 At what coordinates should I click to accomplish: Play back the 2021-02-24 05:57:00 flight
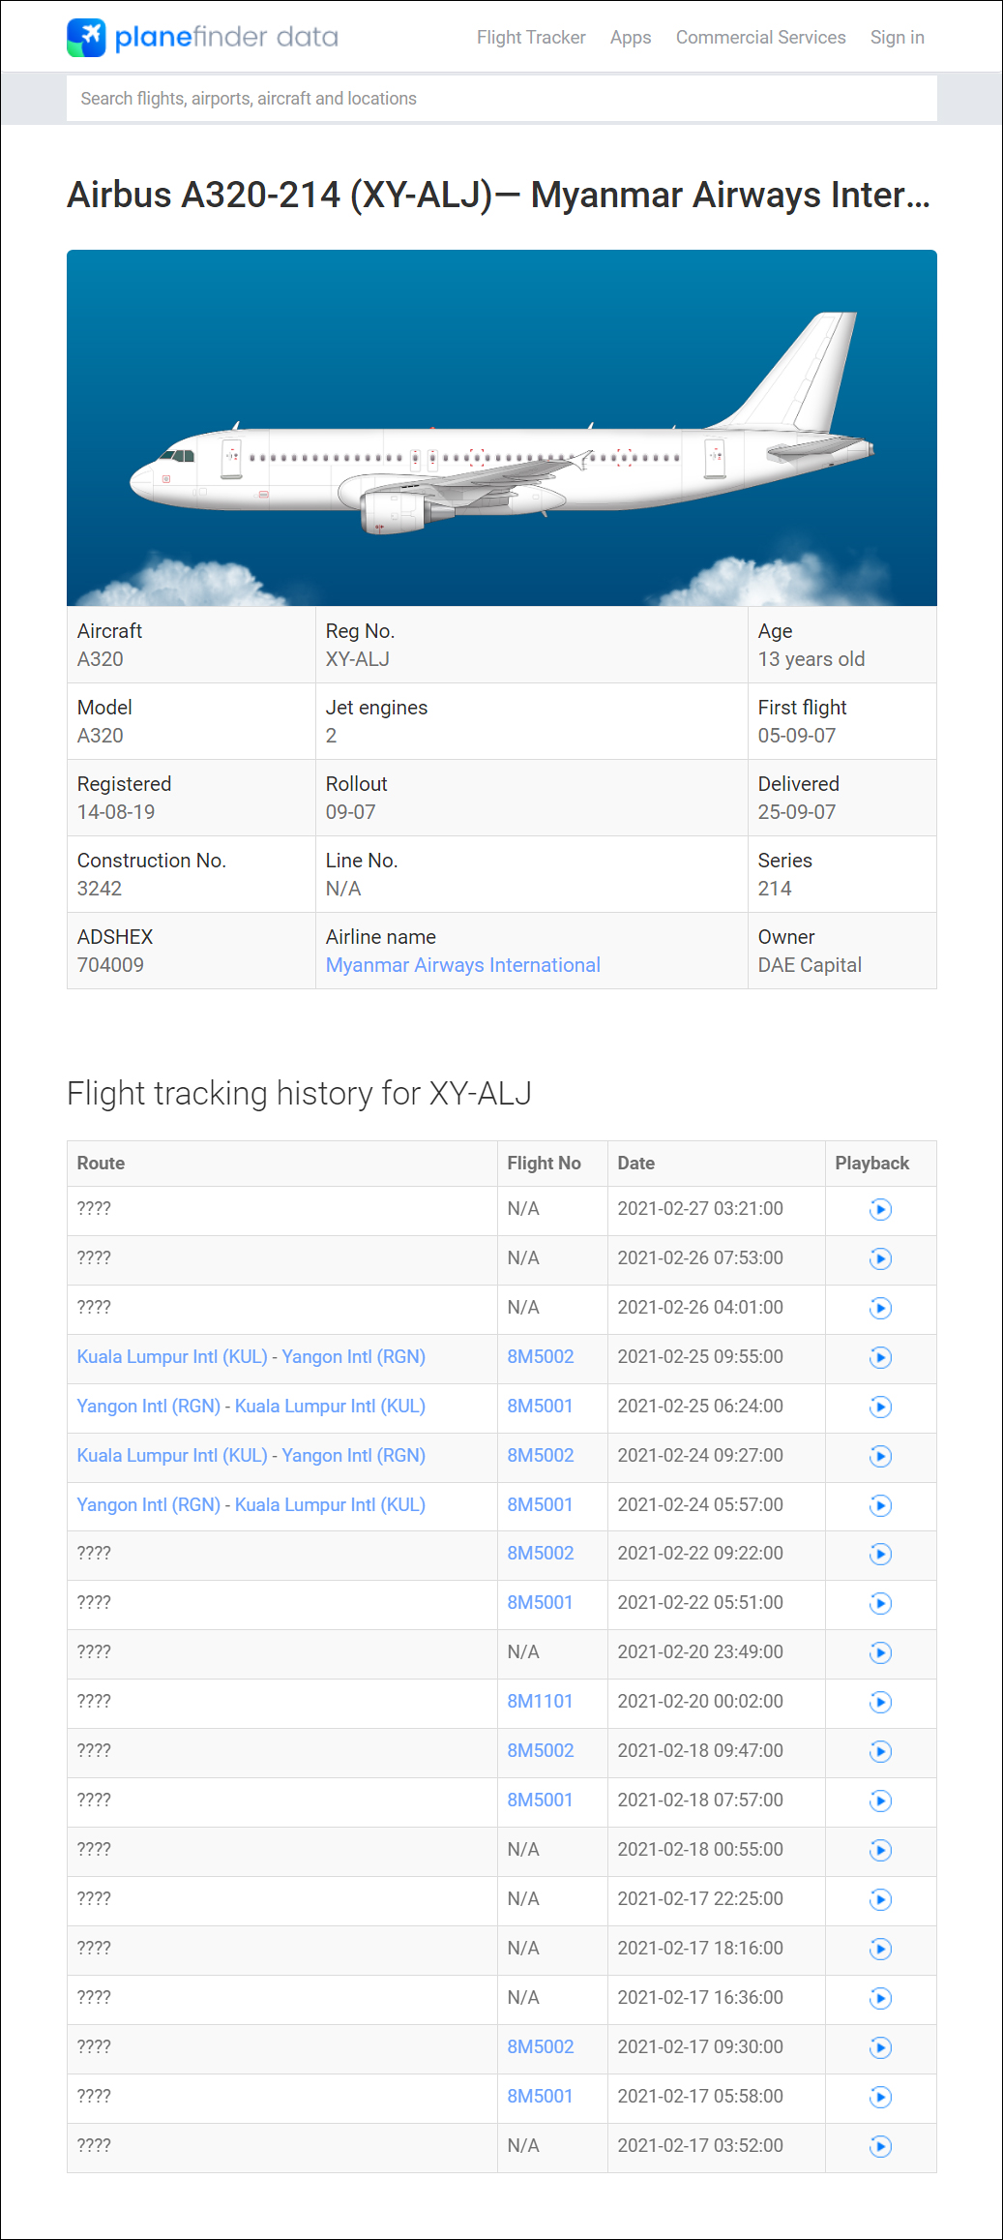tap(880, 1505)
